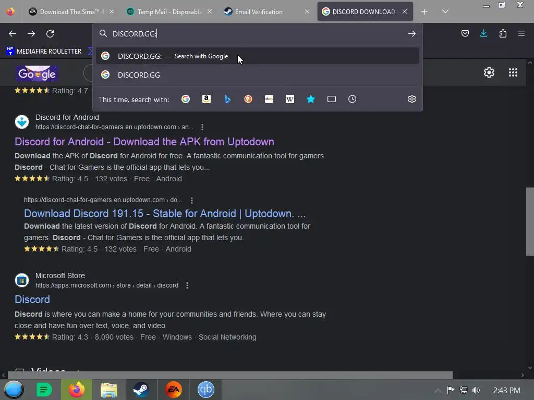Close the Temp Mail tab
The width and height of the screenshot is (534, 400).
pyautogui.click(x=210, y=12)
